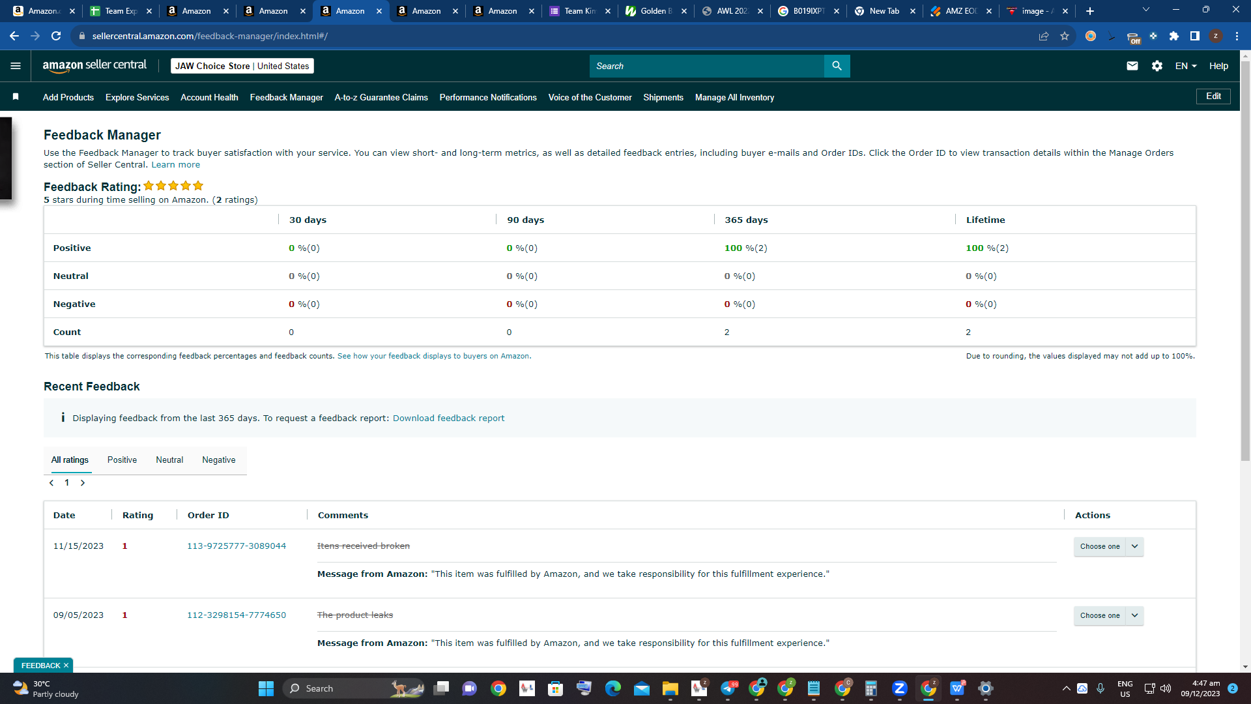The height and width of the screenshot is (704, 1251).
Task: Launch Microsoft Edge from the taskbar
Action: [x=613, y=688]
